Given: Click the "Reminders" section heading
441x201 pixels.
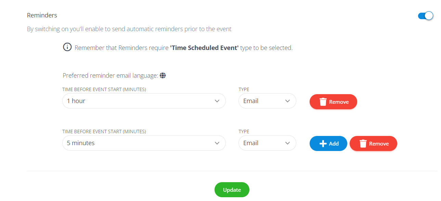Looking at the screenshot, I should pyautogui.click(x=42, y=15).
